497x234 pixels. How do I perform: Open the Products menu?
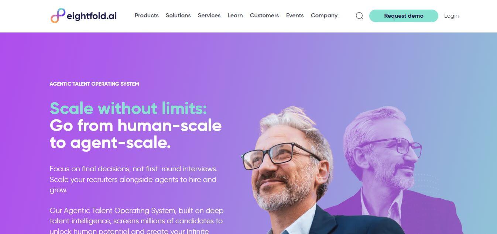pyautogui.click(x=147, y=16)
